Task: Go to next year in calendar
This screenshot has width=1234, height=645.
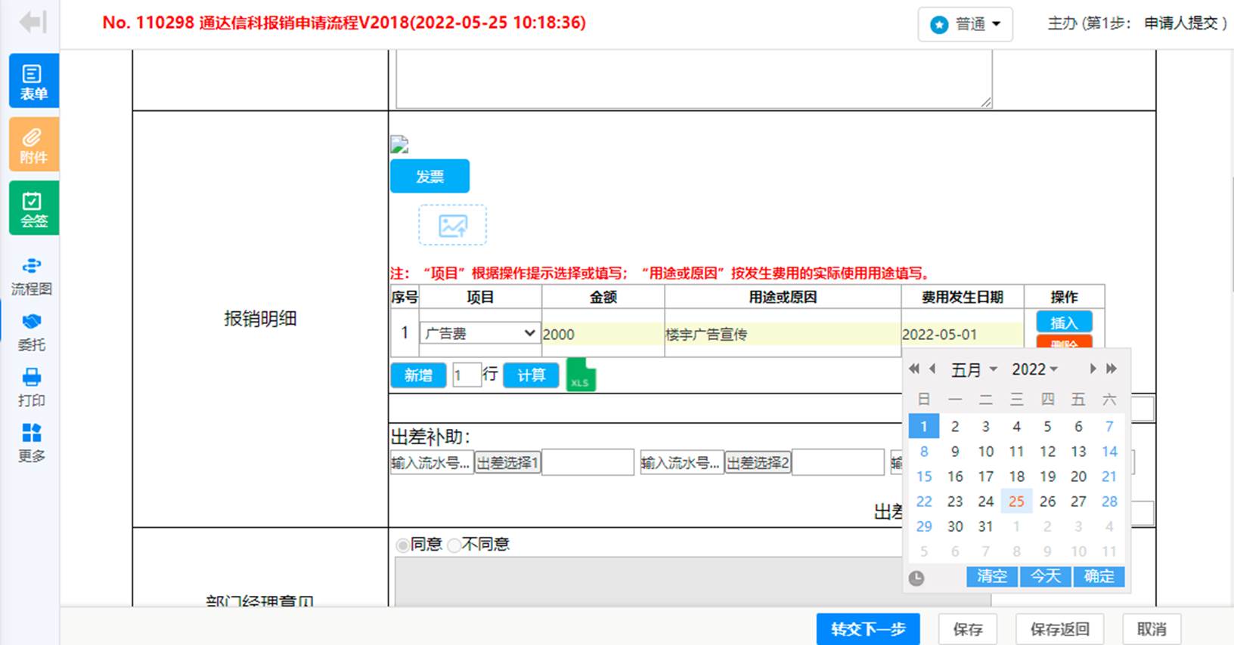Action: click(1111, 369)
